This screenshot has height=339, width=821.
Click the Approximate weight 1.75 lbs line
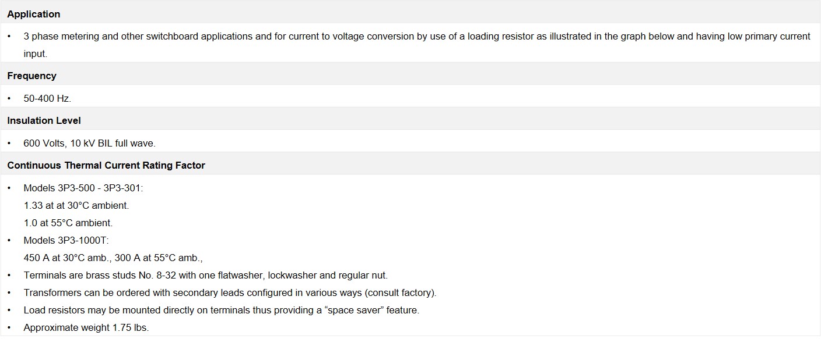tap(86, 327)
